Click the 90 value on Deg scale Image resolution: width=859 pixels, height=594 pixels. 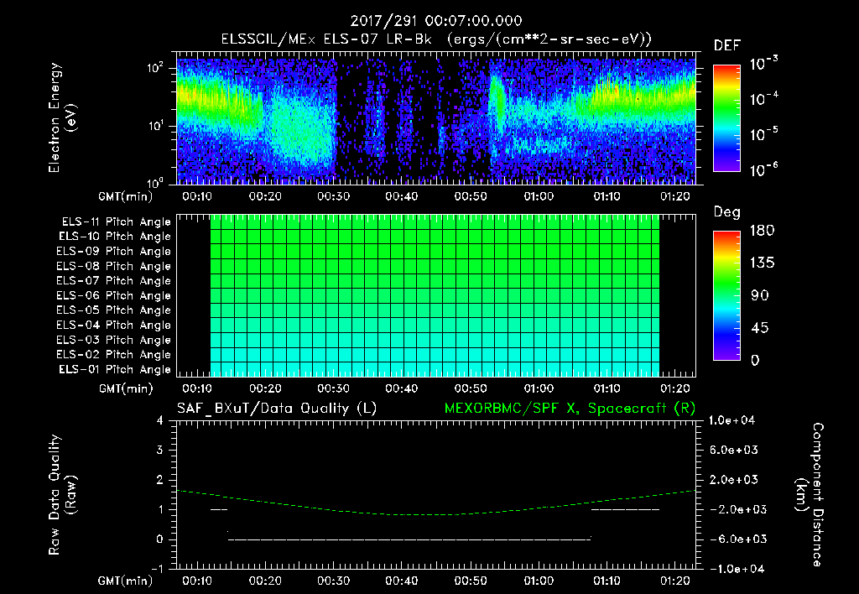pyautogui.click(x=760, y=295)
